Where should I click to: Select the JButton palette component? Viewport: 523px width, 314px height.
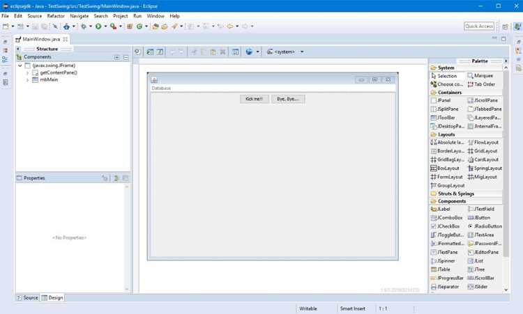coord(479,217)
